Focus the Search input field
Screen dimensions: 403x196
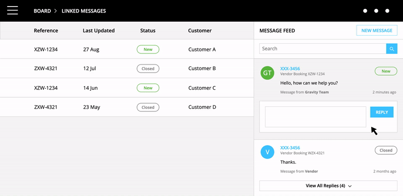[323, 49]
